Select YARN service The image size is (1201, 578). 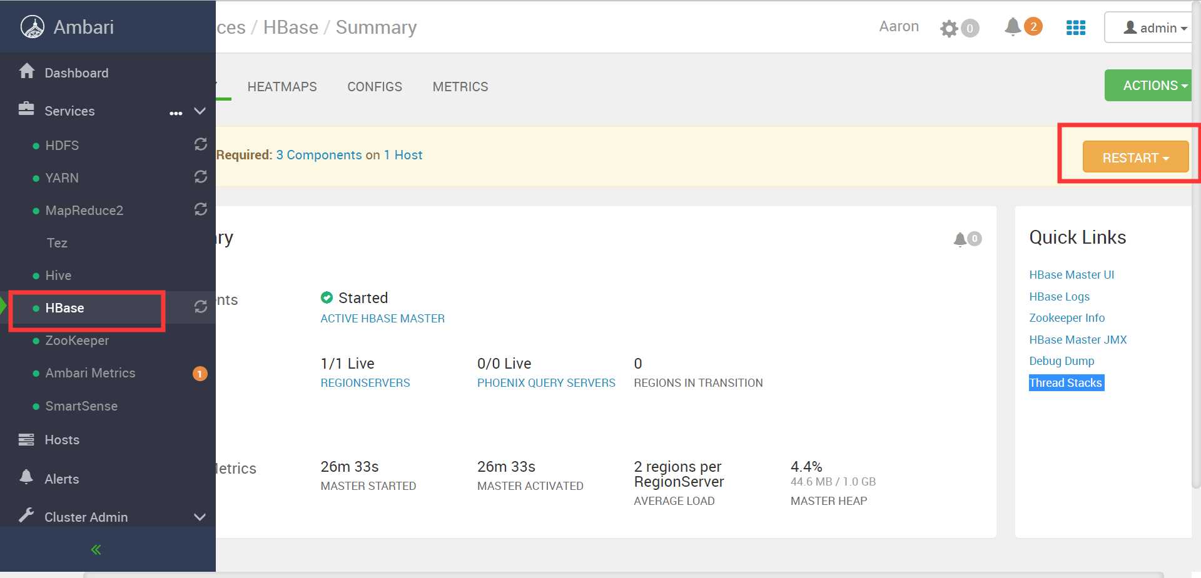(x=62, y=178)
